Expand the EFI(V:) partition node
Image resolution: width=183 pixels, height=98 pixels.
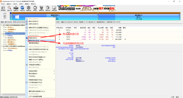(x=4, y=50)
